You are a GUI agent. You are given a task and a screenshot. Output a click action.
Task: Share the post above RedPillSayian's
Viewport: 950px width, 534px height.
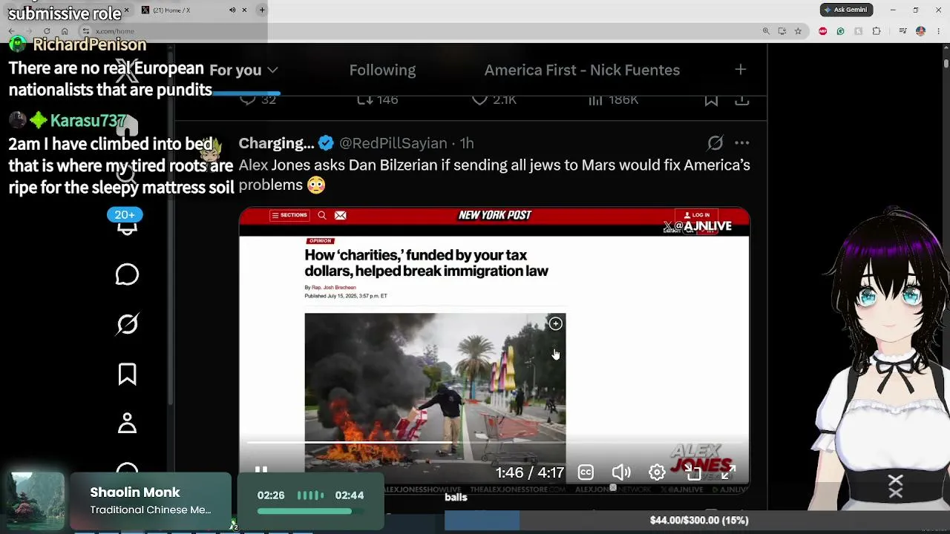[741, 99]
